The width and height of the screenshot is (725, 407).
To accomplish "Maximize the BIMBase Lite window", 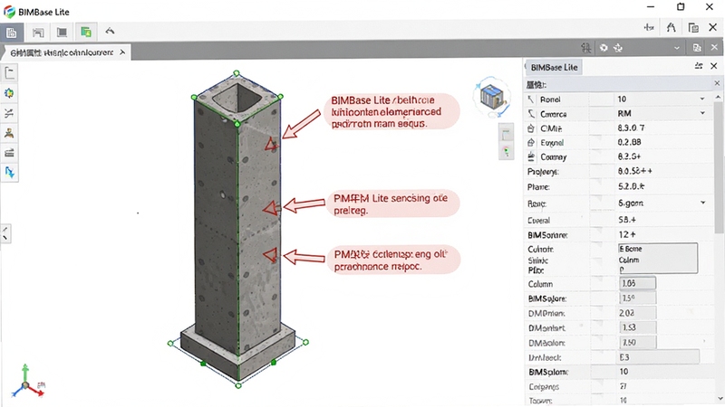I will point(681,6).
